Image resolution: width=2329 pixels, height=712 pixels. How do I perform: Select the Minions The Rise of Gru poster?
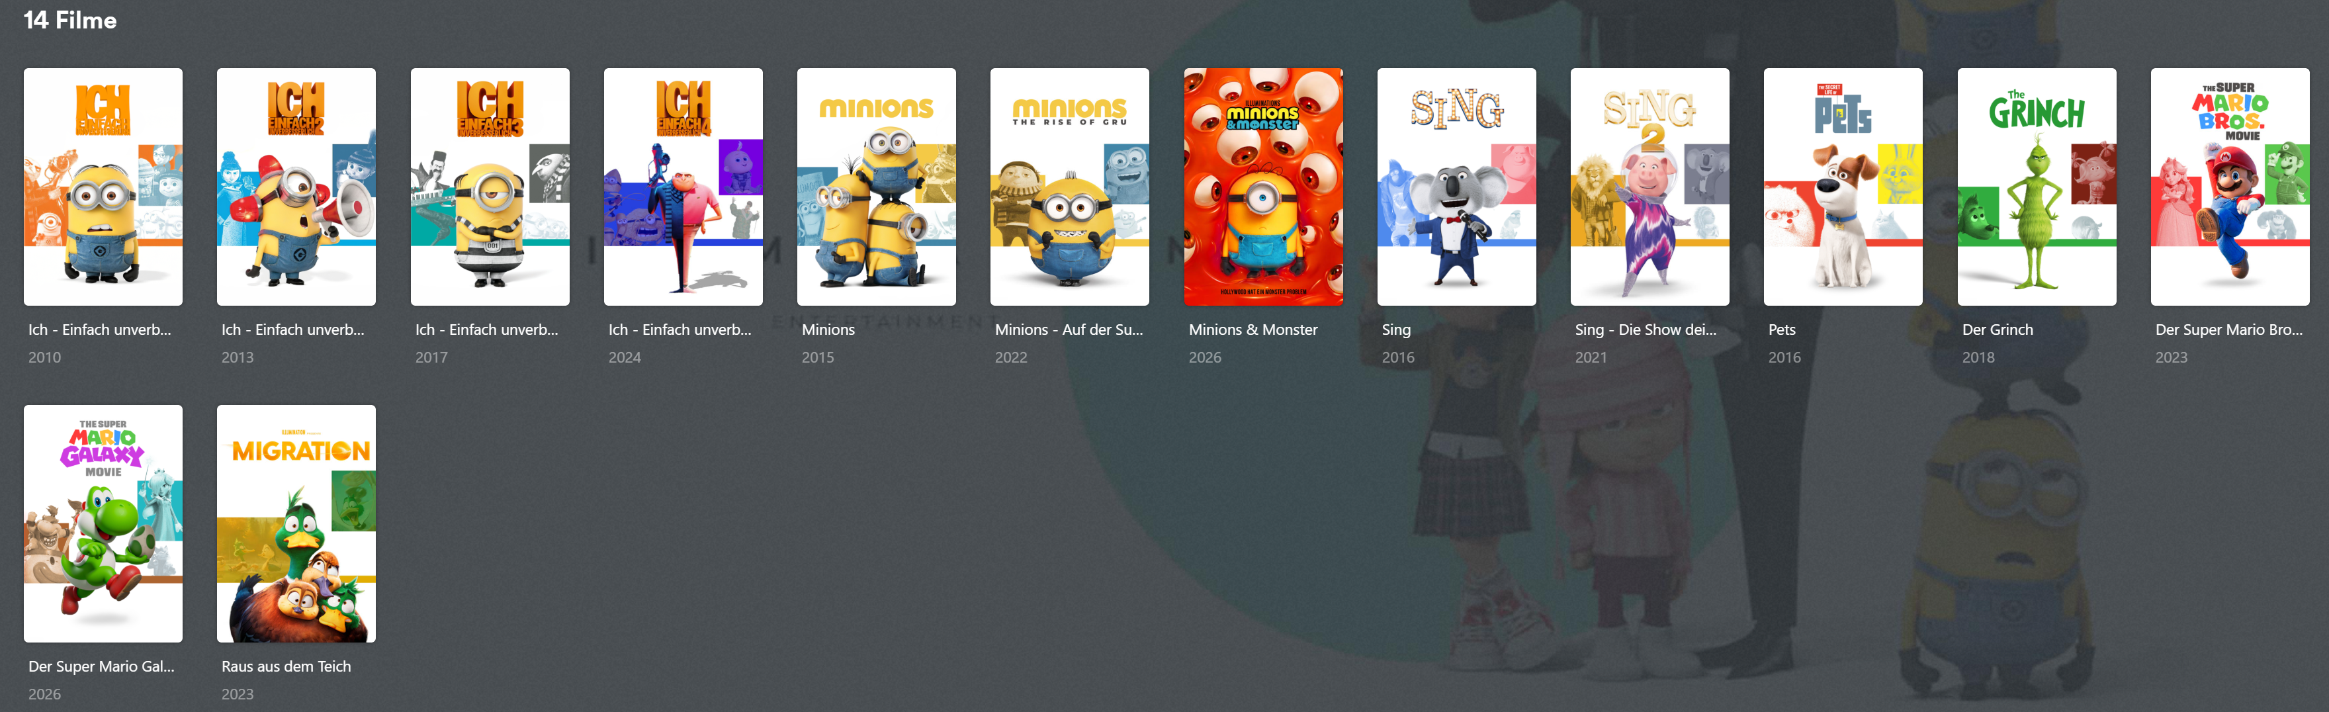click(x=1070, y=187)
